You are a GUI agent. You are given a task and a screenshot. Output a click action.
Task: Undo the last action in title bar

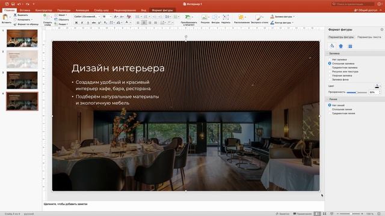pos(19,4)
